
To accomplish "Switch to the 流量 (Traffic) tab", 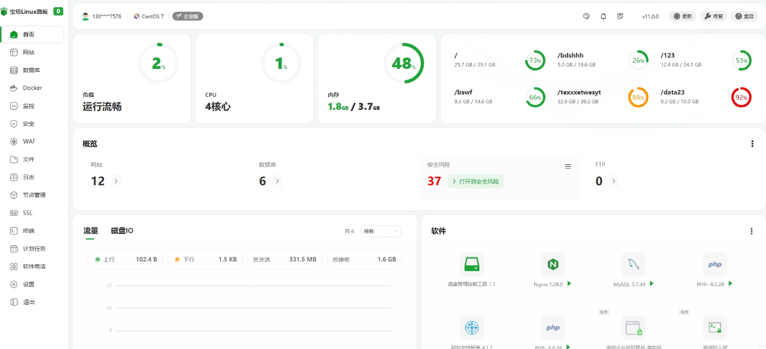I will pos(91,231).
